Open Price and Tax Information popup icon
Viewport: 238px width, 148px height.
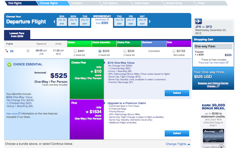(x=227, y=62)
